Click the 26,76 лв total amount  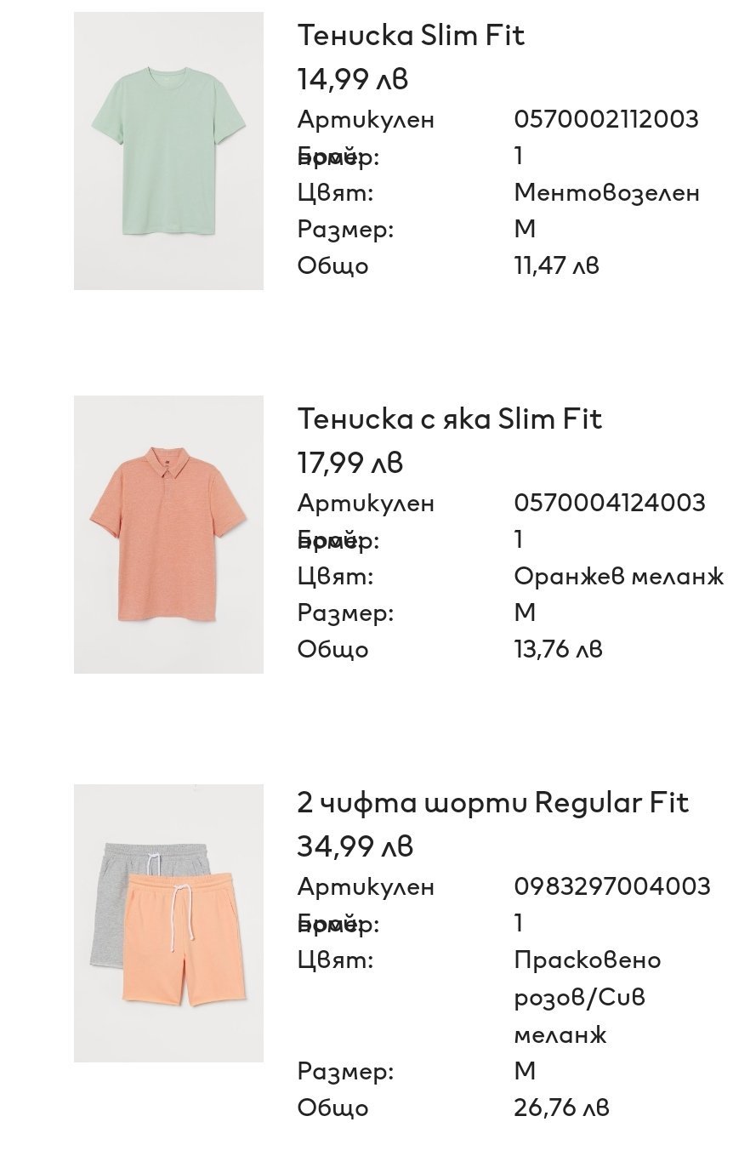pyautogui.click(x=561, y=1108)
